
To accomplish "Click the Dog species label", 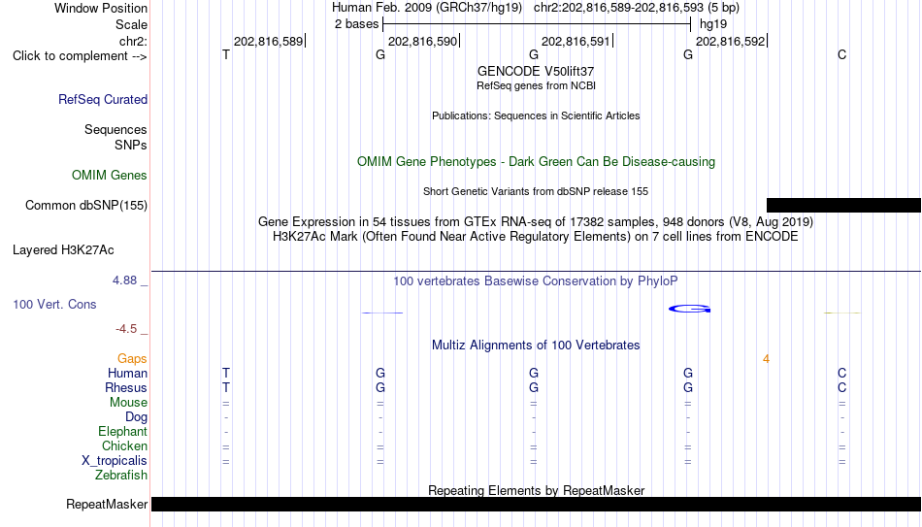I will (137, 417).
